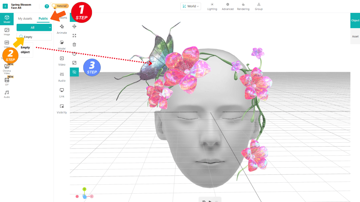Screen dimensions: 360x202
Task: Open Advanced settings with the gear icon
Action: tap(228, 6)
